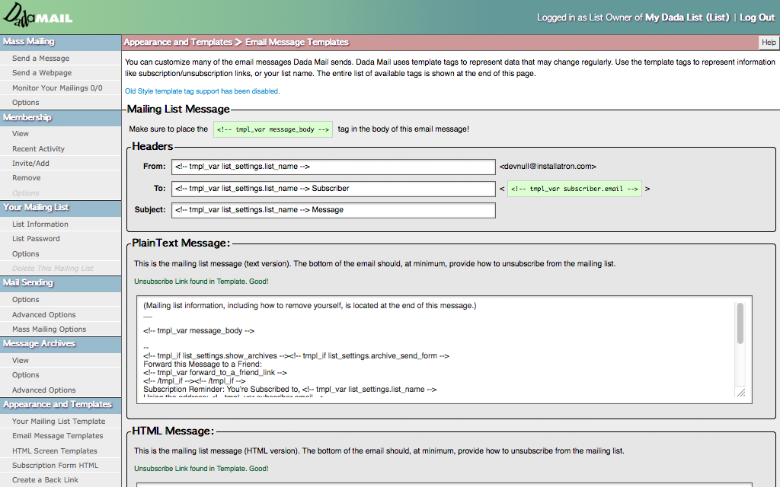
Task: Open Subscription Form HTML page
Action: (55, 466)
